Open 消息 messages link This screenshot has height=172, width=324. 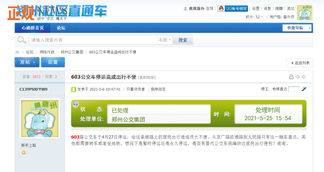coord(267,8)
